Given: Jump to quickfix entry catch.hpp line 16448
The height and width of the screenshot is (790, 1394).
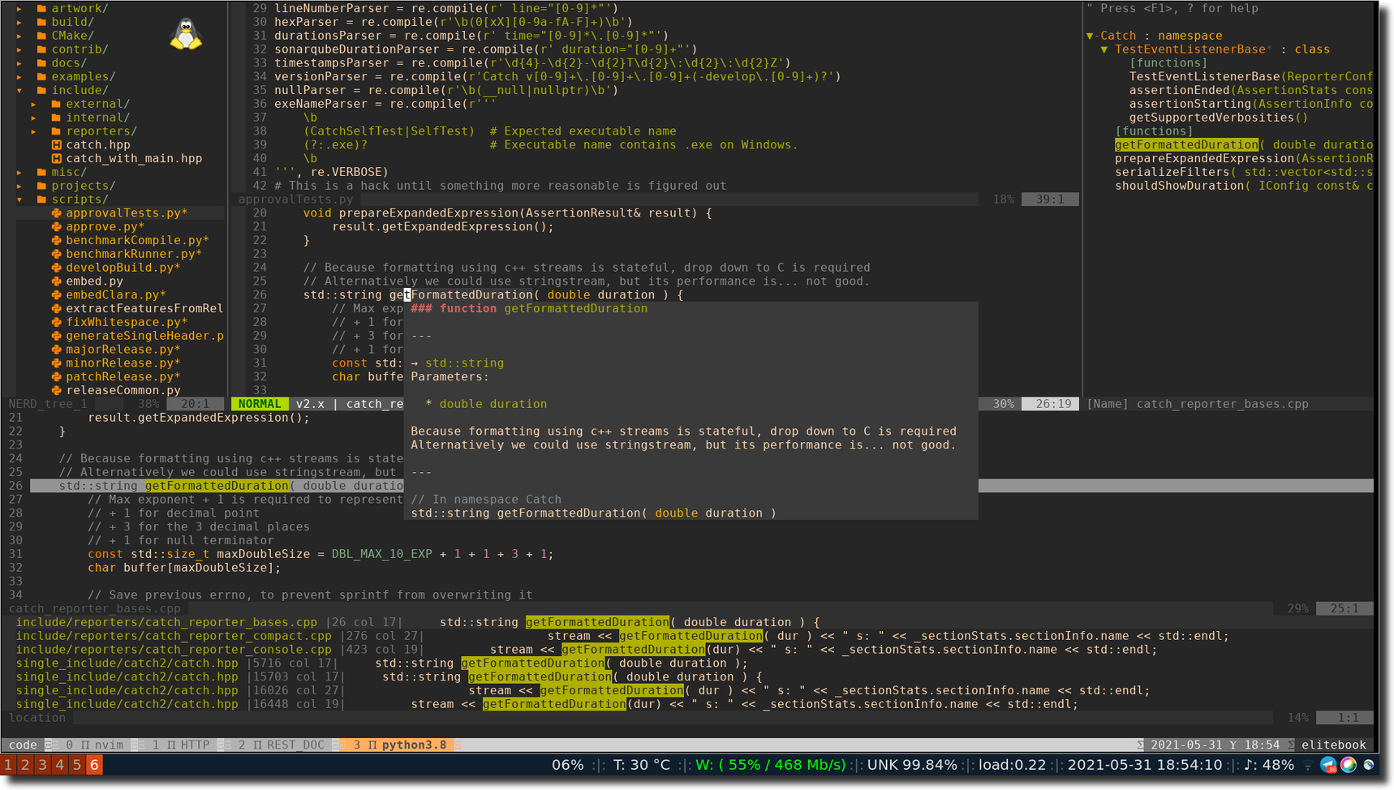Looking at the screenshot, I should [547, 704].
